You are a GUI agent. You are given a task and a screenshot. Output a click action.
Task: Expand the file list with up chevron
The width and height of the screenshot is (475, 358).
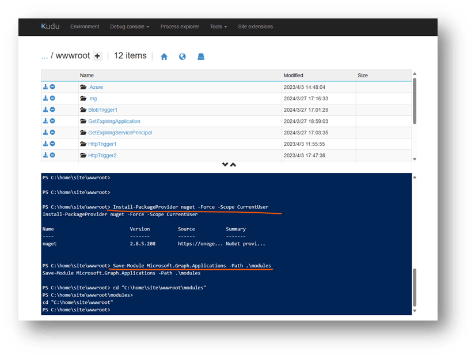[233, 164]
